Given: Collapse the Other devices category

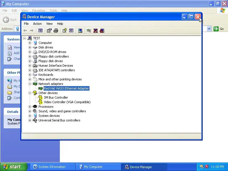Looking at the screenshot, I should tap(30, 93).
